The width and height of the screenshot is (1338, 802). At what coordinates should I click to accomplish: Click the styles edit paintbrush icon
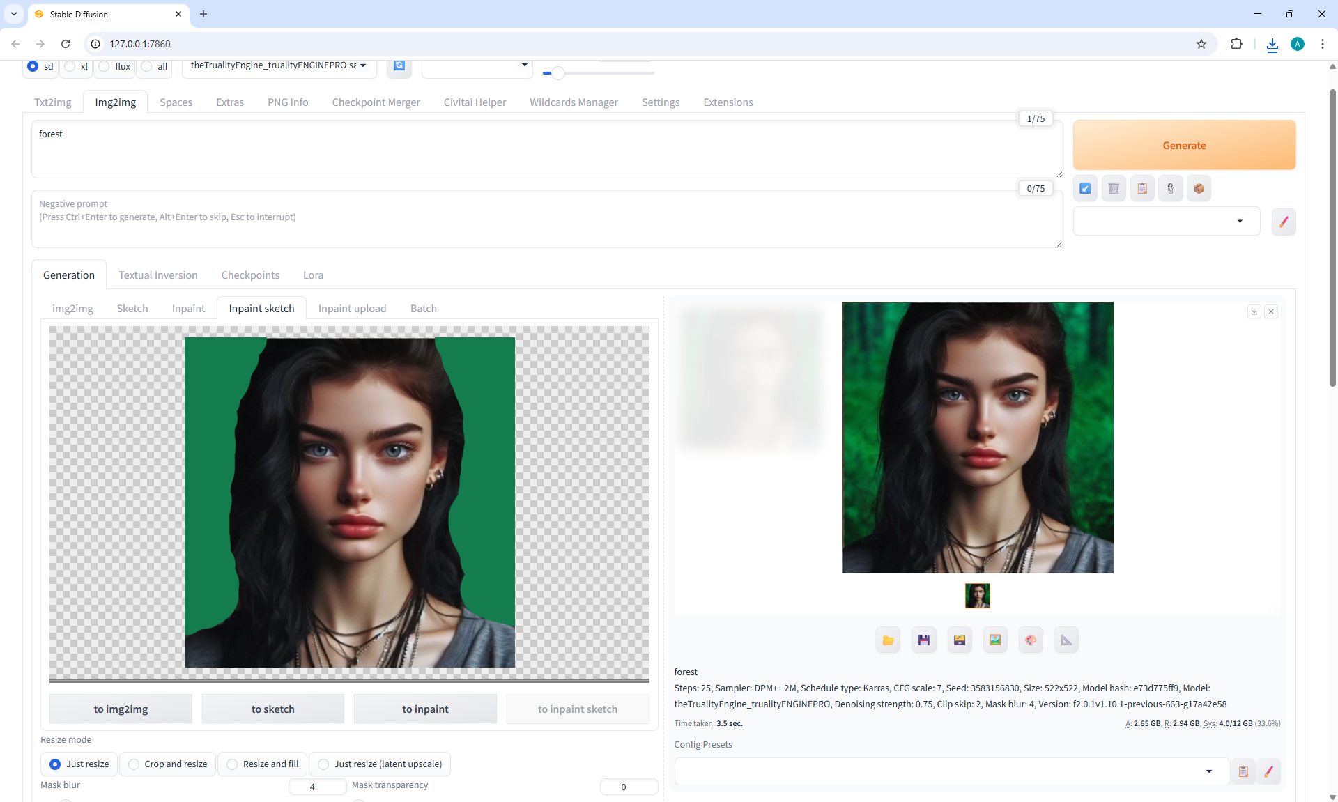tap(1283, 222)
